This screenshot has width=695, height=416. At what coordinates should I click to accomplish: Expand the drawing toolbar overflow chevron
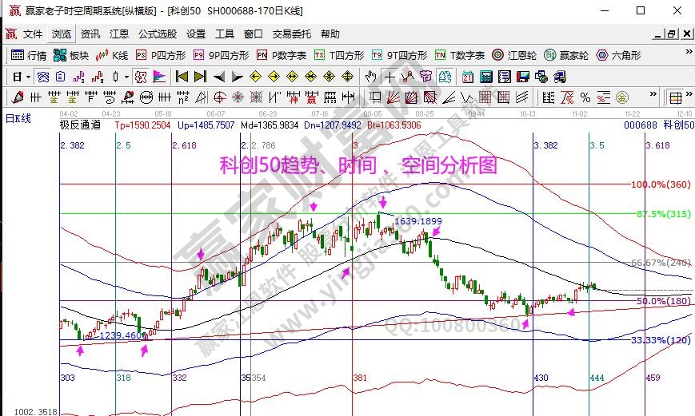pyautogui.click(x=653, y=94)
